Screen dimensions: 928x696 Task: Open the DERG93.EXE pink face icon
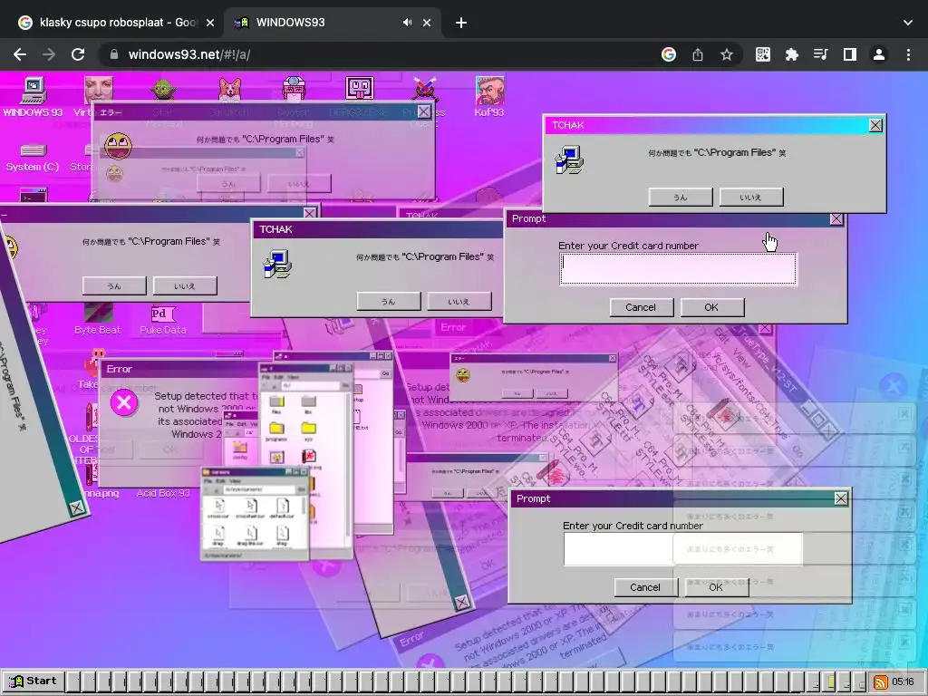coord(359,89)
